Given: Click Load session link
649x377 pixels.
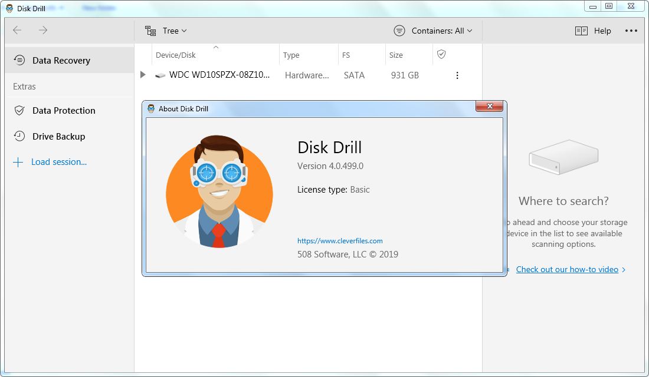Looking at the screenshot, I should click(x=58, y=162).
